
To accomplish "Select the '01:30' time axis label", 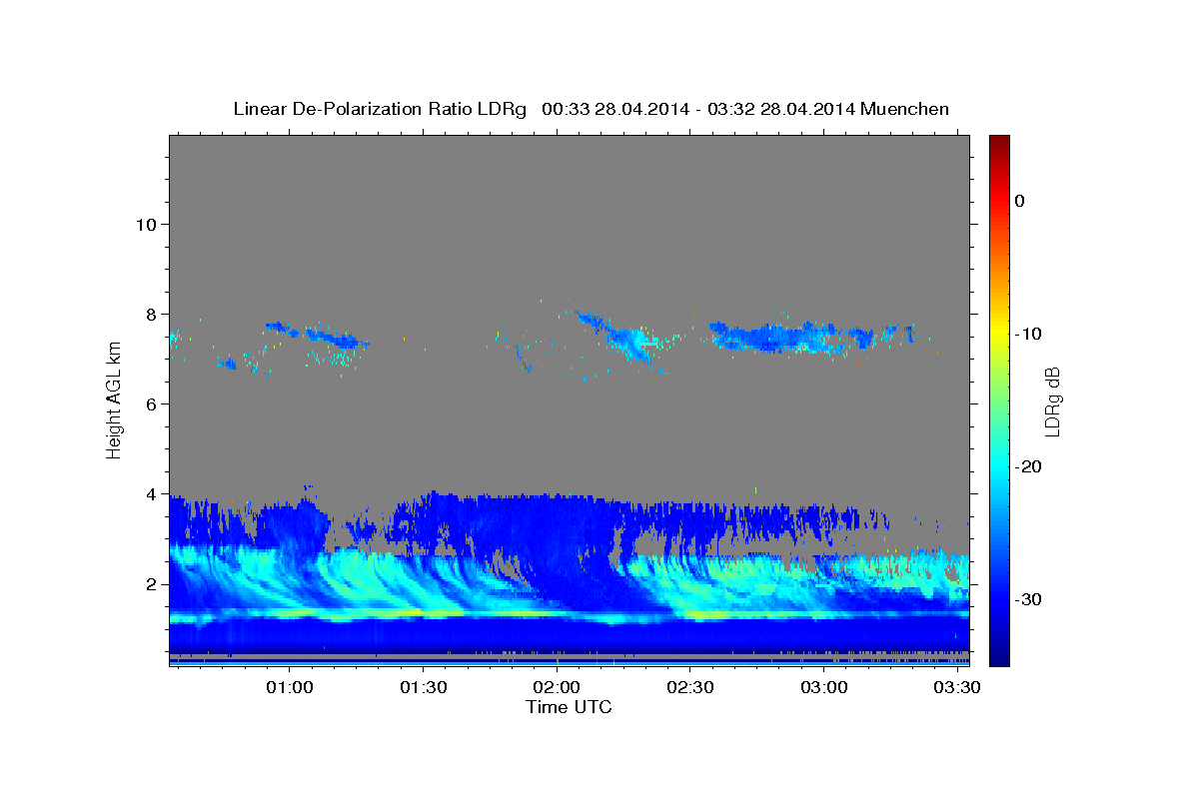I will (423, 688).
